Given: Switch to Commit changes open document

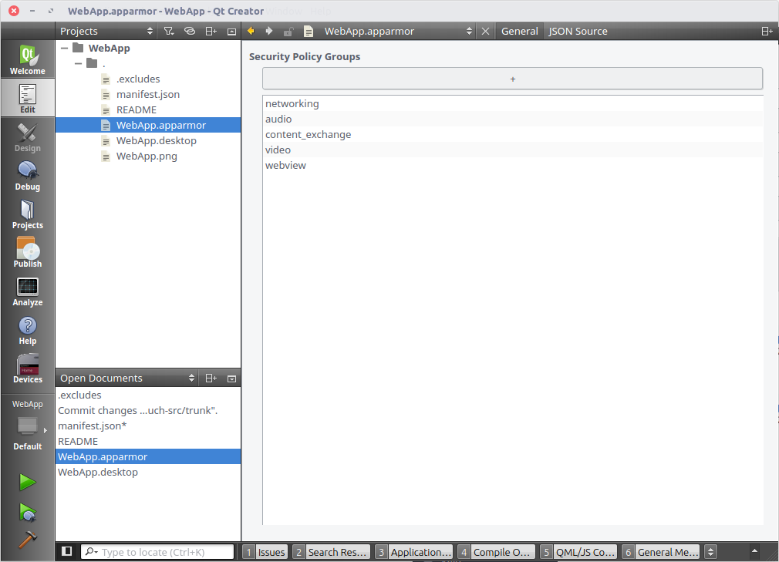Looking at the screenshot, I should coord(148,411).
